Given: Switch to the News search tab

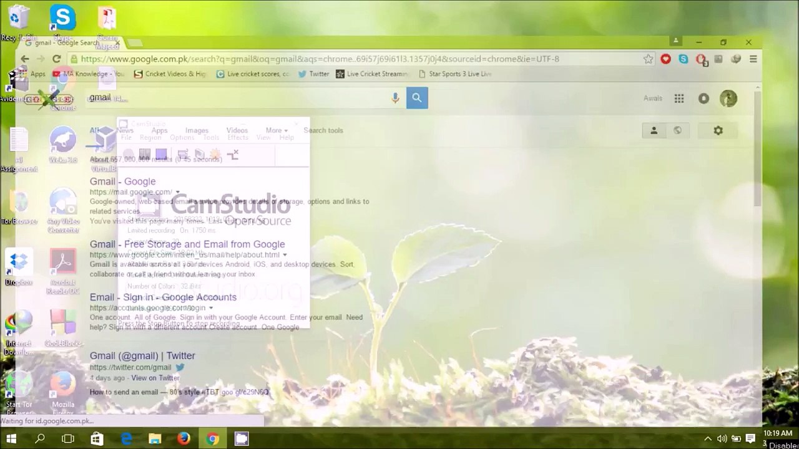Looking at the screenshot, I should coord(125,130).
